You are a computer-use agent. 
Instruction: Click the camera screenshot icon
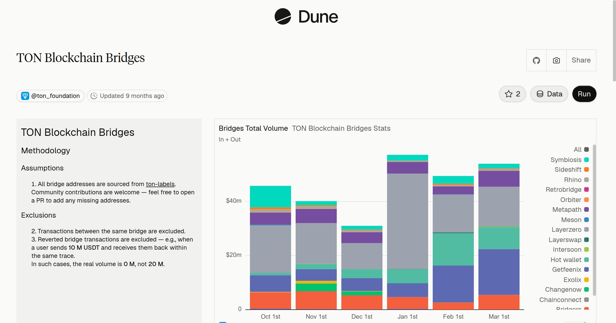(x=556, y=60)
